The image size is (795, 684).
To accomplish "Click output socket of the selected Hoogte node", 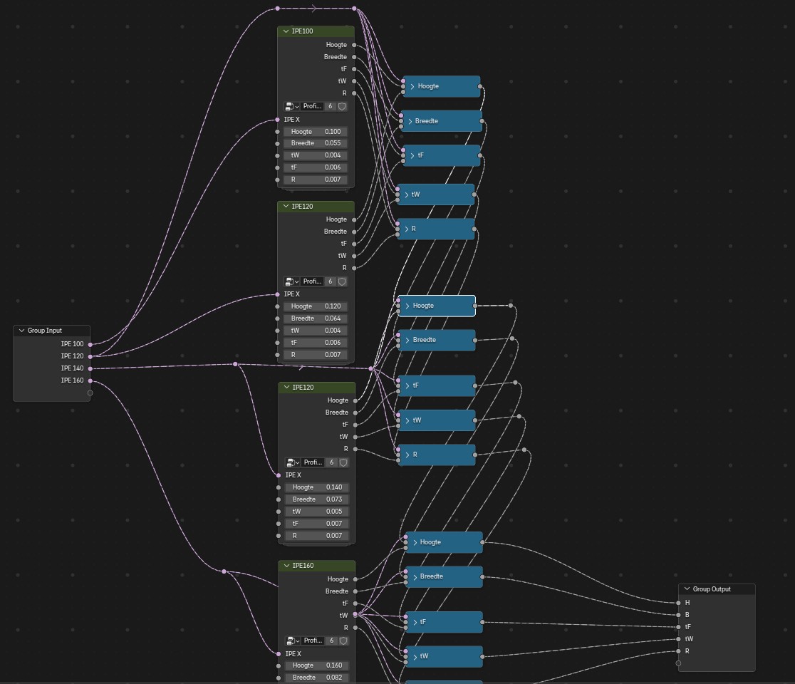I will click(474, 306).
